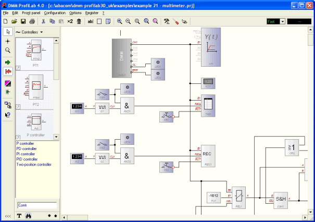Viewport: 315px width, 222px height.
Task: Click the red screwdriver icon
Action: (x=175, y=21)
